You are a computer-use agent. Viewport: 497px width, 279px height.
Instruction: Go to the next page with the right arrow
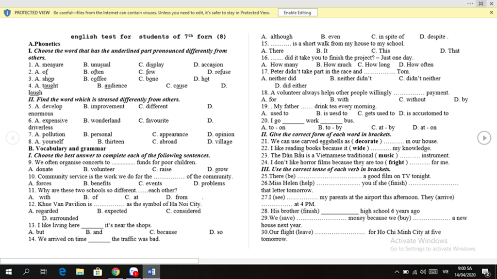pyautogui.click(x=484, y=138)
